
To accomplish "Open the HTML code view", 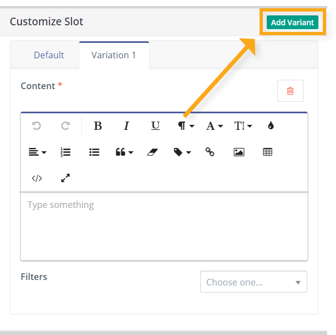I will [x=37, y=178].
